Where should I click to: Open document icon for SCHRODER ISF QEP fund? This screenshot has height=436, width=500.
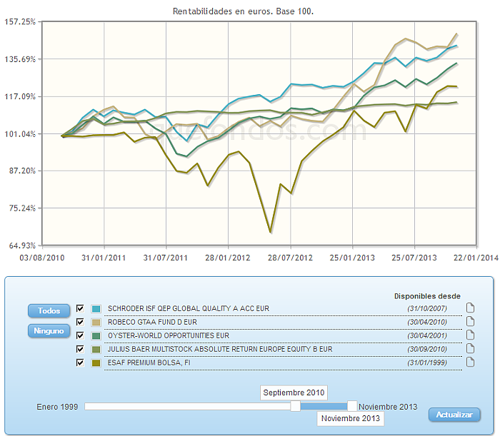(x=470, y=308)
